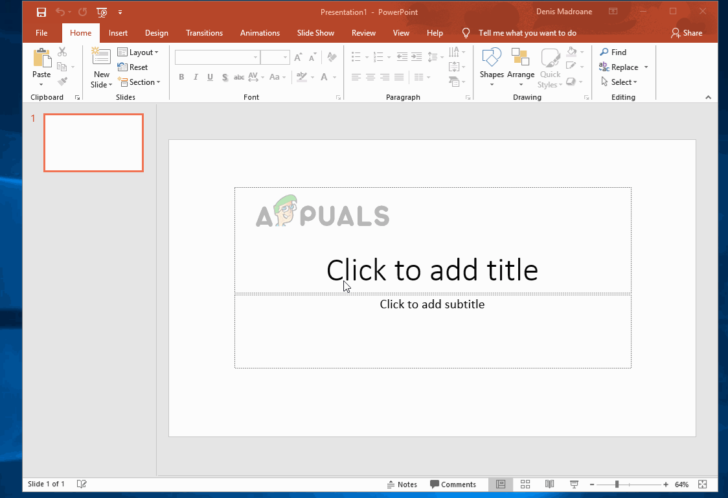The width and height of the screenshot is (728, 498).
Task: Switch to Reading View in status bar
Action: (549, 484)
